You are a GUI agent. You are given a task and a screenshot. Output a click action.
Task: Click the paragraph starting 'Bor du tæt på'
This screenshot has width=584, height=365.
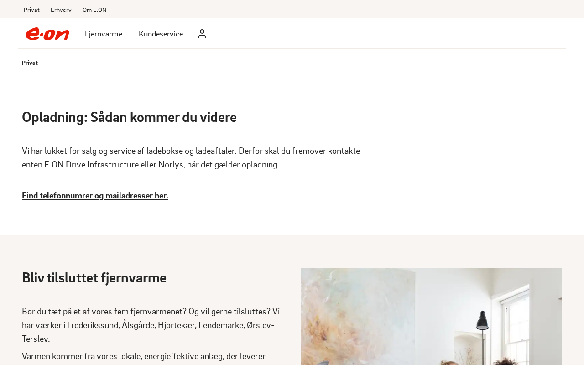(x=151, y=325)
